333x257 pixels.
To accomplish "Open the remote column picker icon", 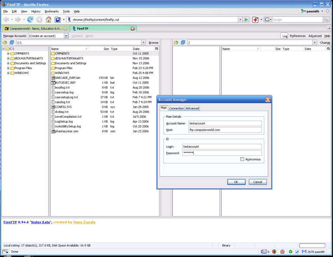I will click(x=328, y=49).
